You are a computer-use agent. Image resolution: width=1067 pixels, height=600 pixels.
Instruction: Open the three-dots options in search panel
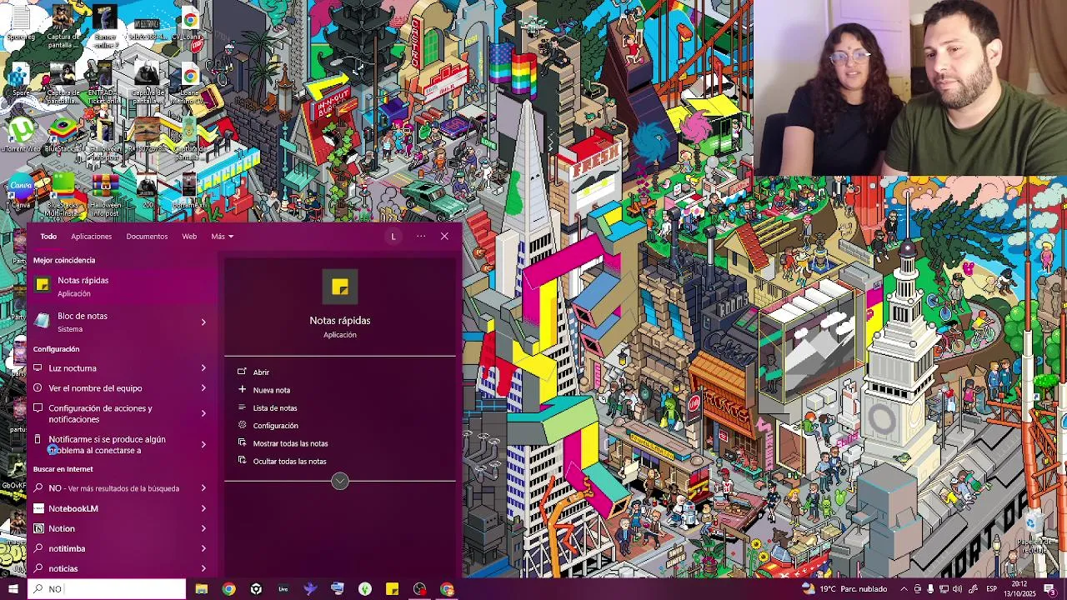(421, 237)
